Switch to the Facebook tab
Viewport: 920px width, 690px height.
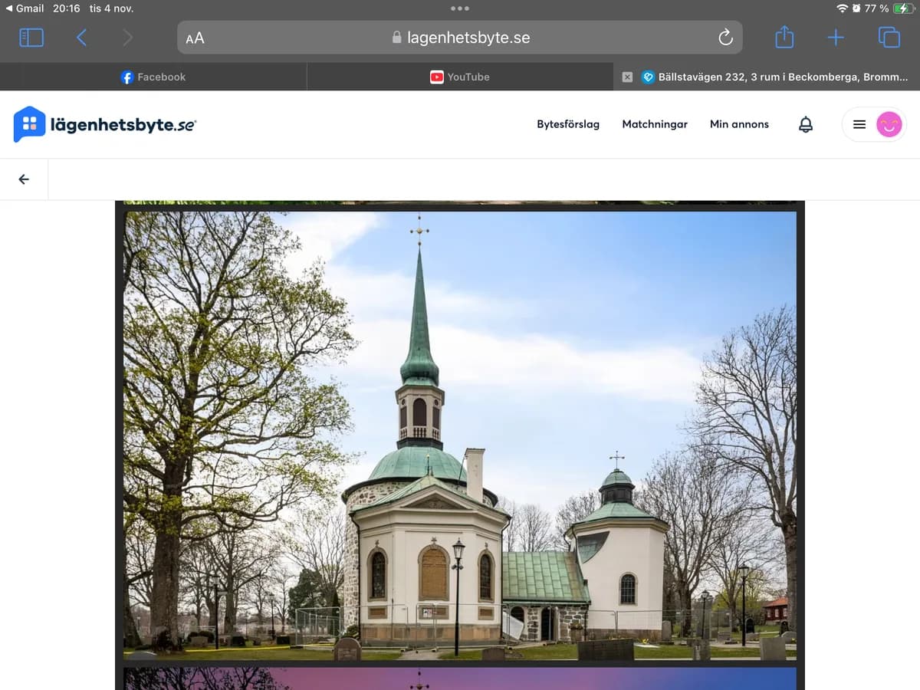(x=153, y=77)
